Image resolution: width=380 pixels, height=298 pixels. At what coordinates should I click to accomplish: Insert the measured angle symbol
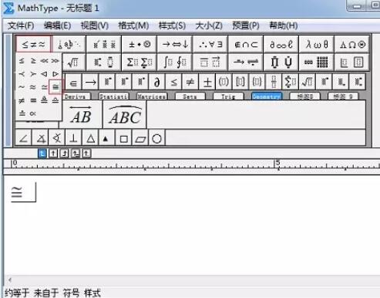click(x=40, y=138)
